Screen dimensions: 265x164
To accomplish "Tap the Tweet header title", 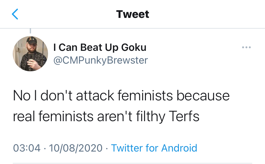I will [x=132, y=14].
